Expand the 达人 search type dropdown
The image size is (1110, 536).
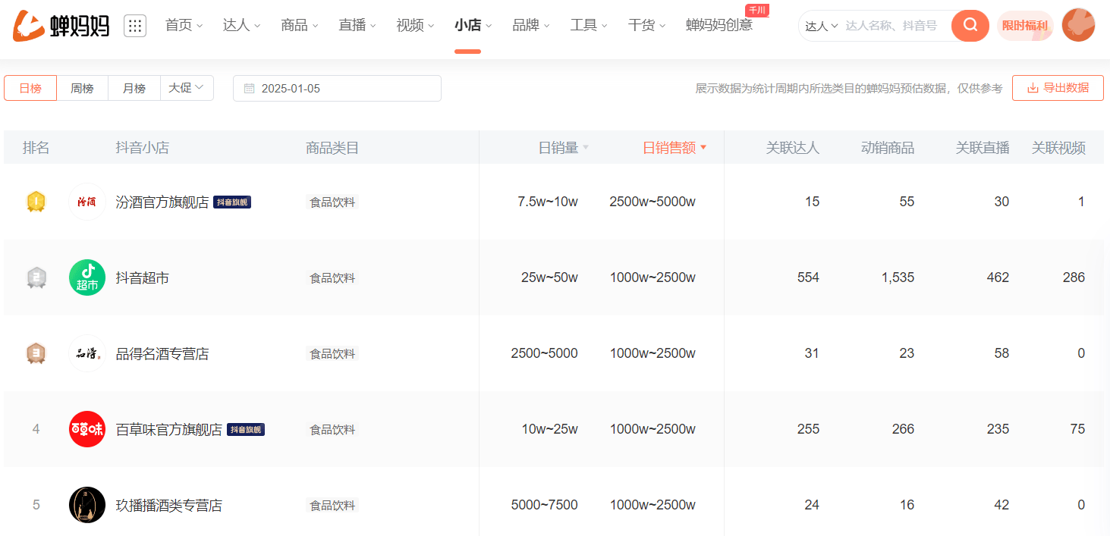(x=821, y=26)
